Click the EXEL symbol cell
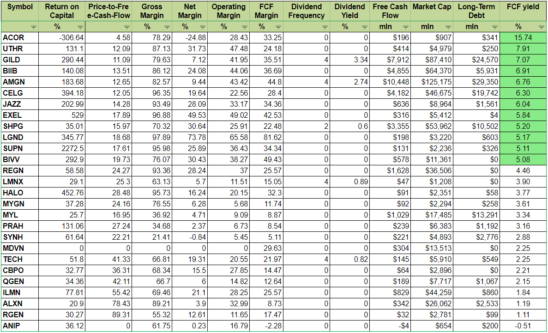 (x=19, y=115)
